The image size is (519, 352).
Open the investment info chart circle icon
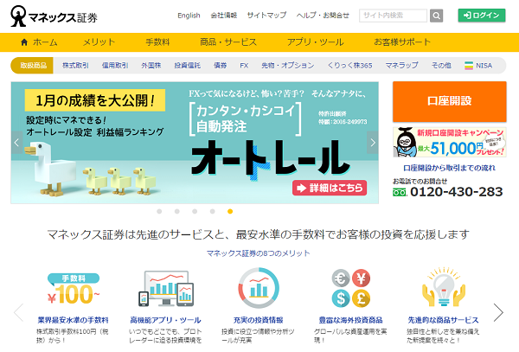pos(259,288)
